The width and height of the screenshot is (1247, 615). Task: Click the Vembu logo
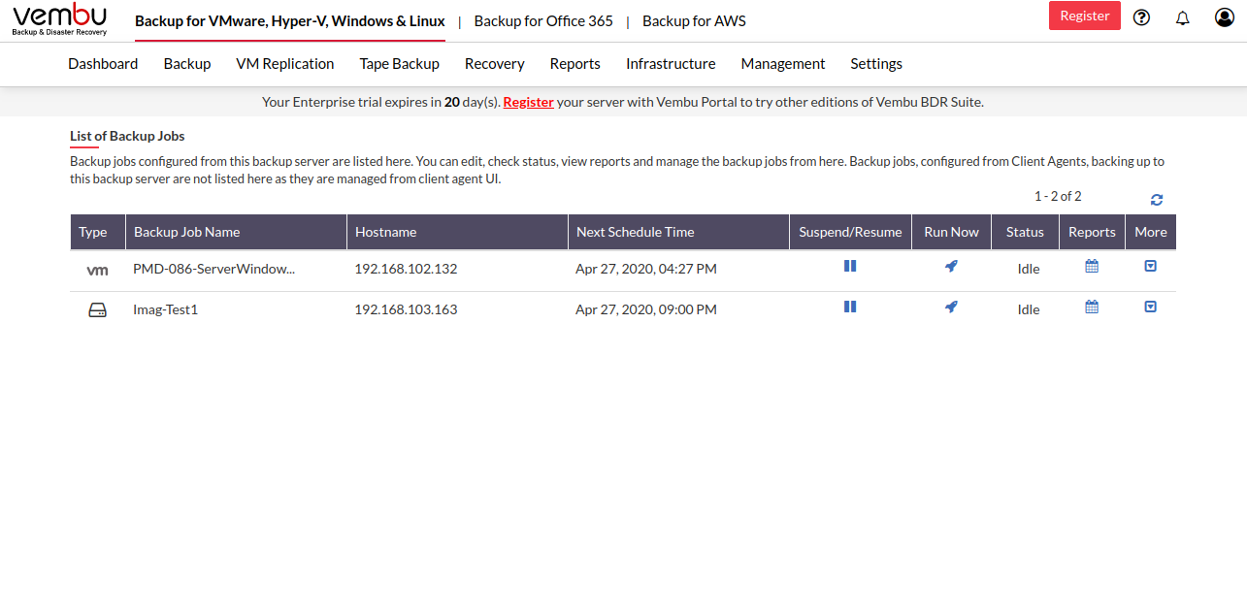(x=60, y=19)
